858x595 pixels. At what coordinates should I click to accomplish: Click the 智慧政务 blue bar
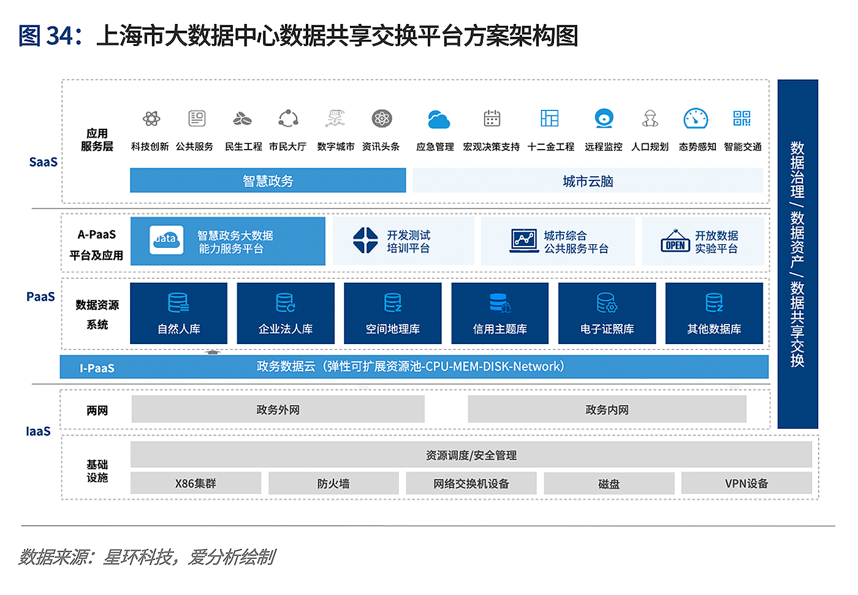coord(268,181)
